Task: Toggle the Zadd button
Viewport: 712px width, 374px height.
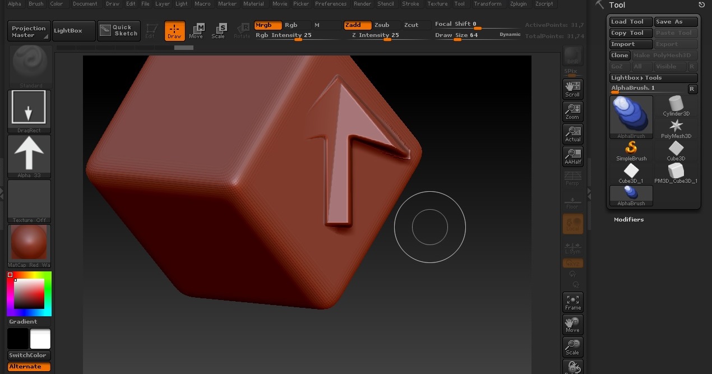Action: (358, 25)
